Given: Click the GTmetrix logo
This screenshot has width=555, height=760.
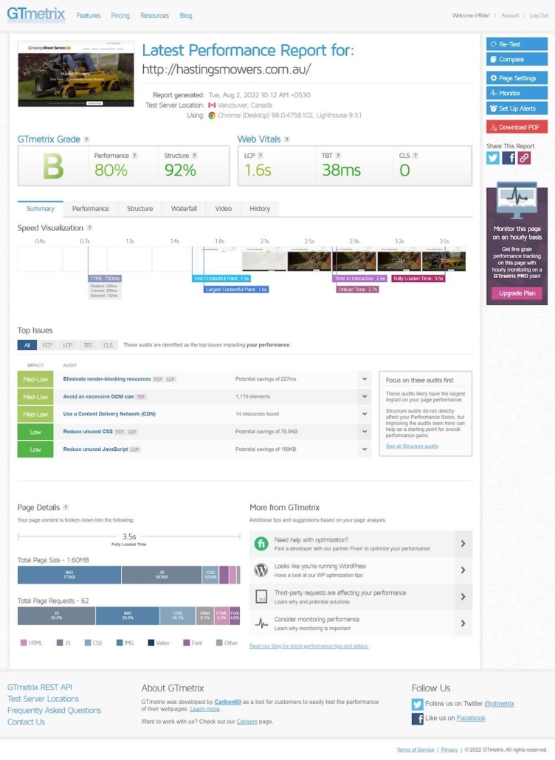Looking at the screenshot, I should (36, 15).
